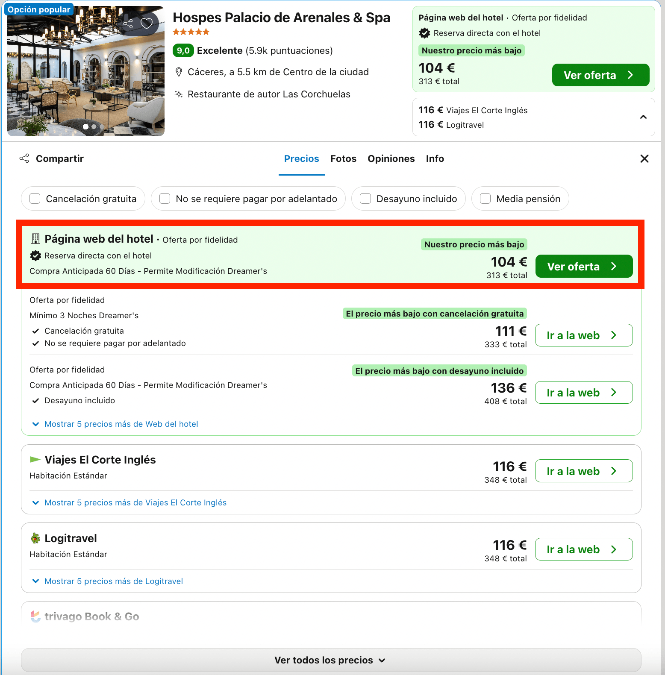Click the trivago Book & Go logo

[35, 616]
